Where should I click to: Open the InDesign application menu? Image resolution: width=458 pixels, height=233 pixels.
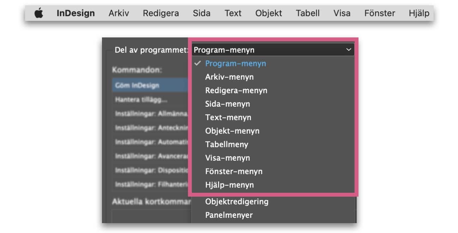coord(76,13)
